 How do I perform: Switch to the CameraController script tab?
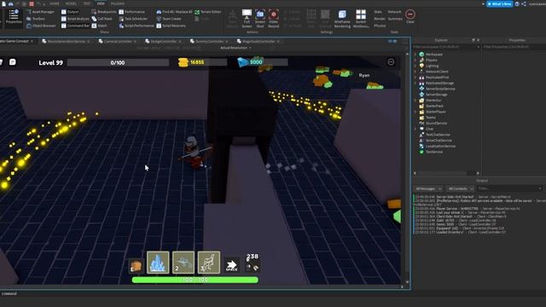point(118,42)
